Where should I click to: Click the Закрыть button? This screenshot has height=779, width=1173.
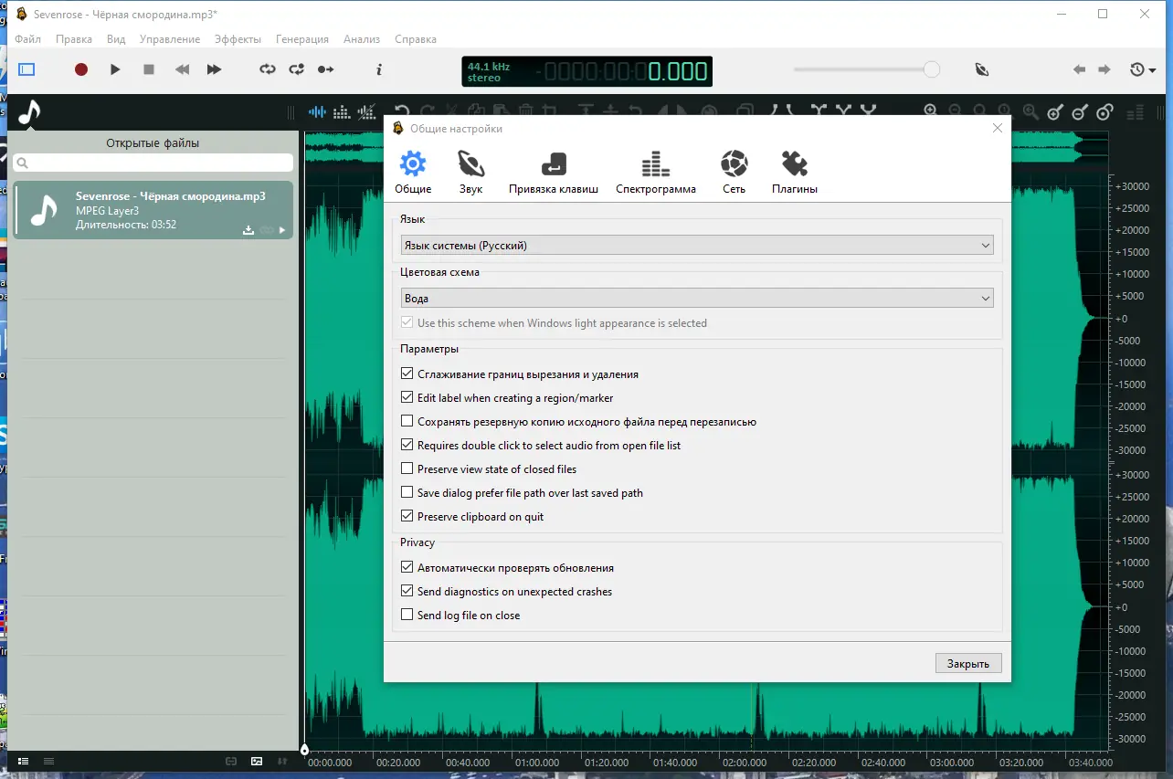pyautogui.click(x=968, y=664)
